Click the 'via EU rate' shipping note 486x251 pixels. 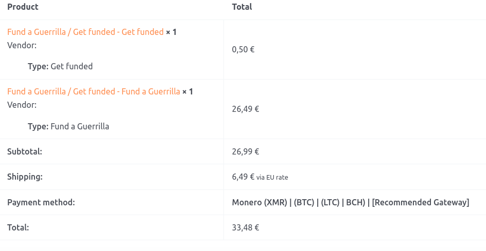(272, 177)
